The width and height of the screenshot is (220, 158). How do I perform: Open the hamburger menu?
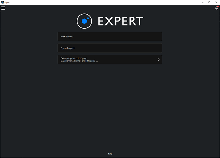pyautogui.click(x=3, y=8)
